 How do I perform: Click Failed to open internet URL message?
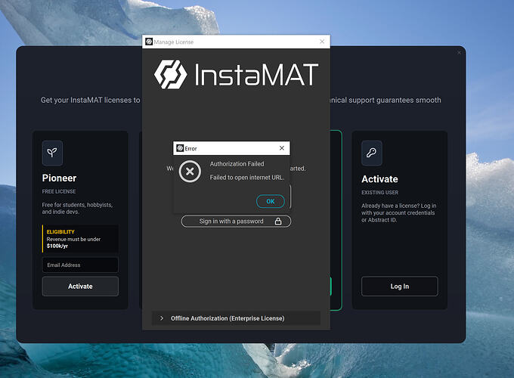247,178
